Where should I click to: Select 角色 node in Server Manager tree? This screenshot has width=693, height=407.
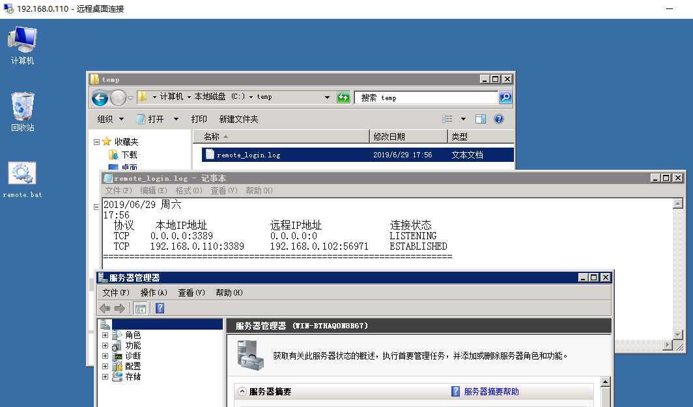pyautogui.click(x=133, y=335)
